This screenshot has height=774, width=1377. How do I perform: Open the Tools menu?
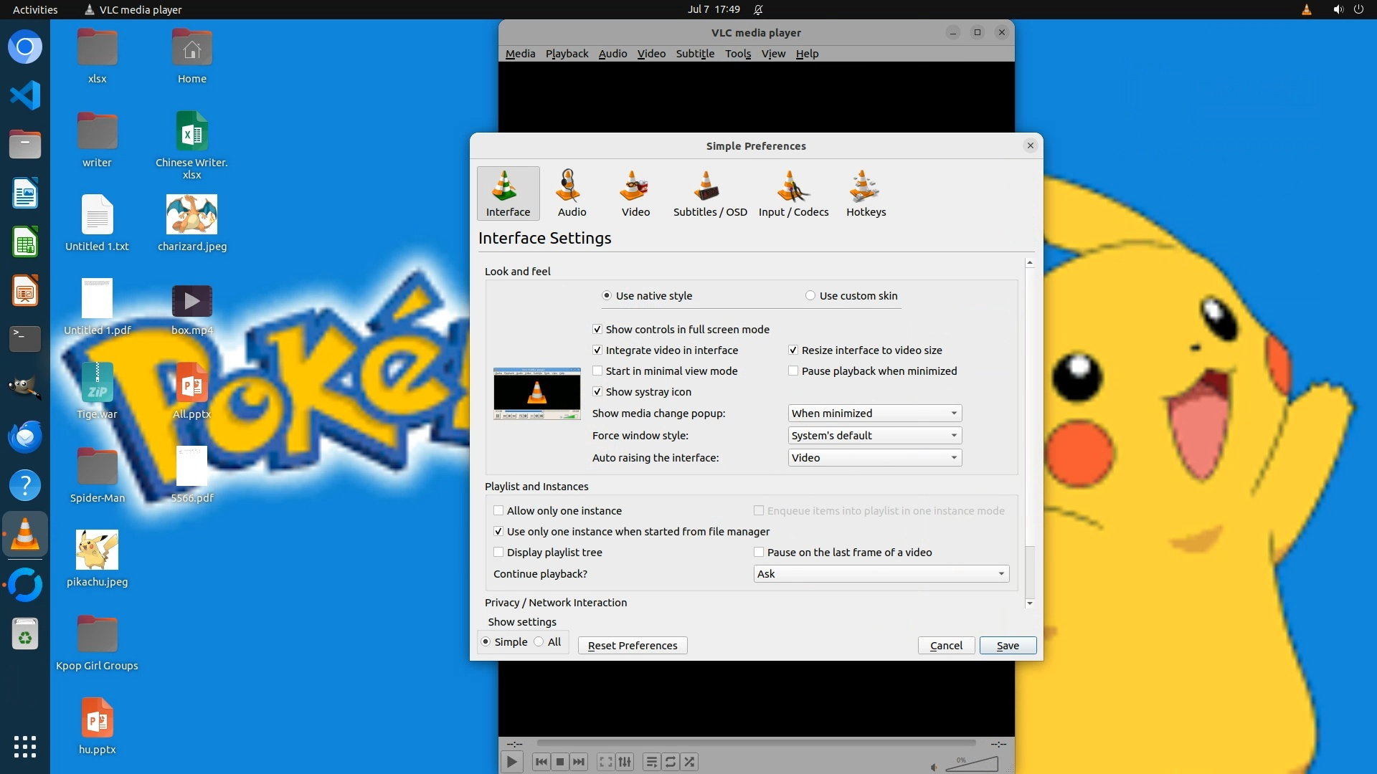[737, 54]
